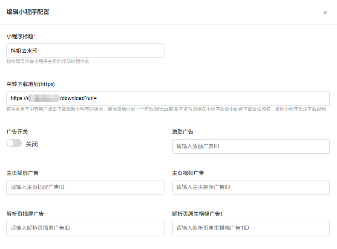
Task: Select the 解析页原生横幅广告1 ID field
Action: click(251, 228)
